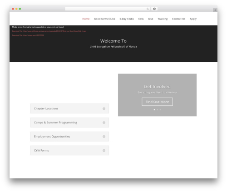Image resolution: width=227 pixels, height=192 pixels.
Task: Click Employment Opportunities plus icon
Action: [104, 137]
